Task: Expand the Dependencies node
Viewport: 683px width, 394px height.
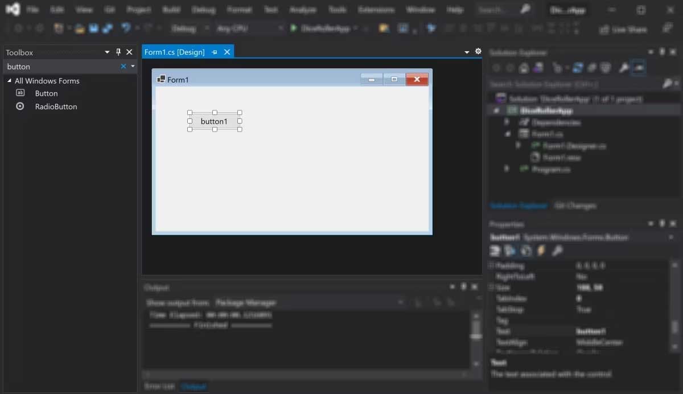Action: (x=506, y=122)
